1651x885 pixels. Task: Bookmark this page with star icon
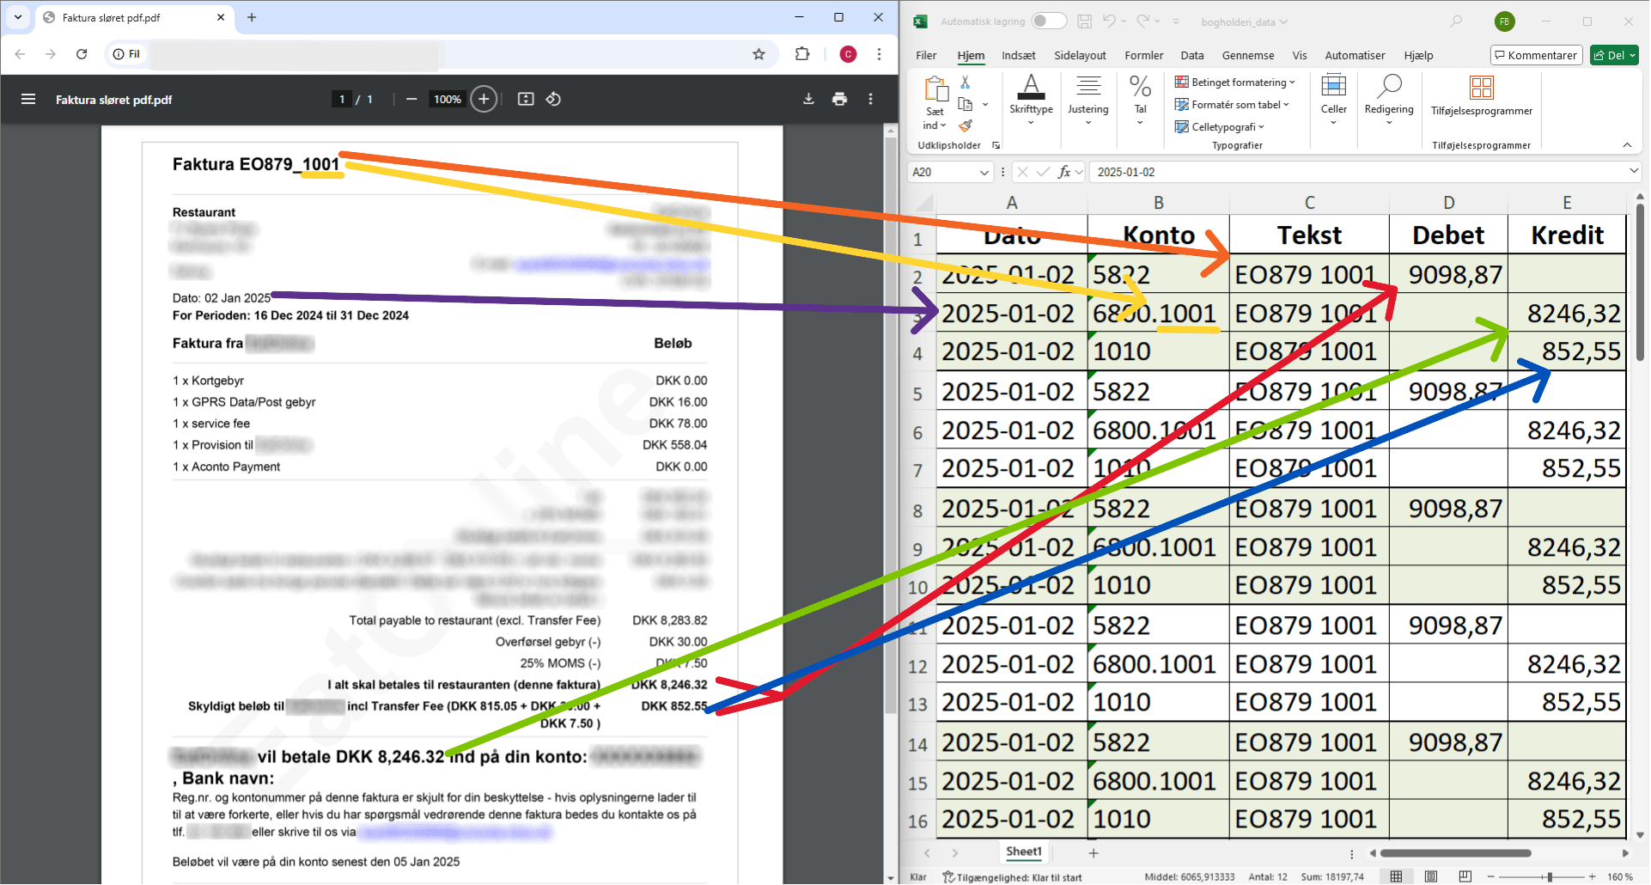coord(758,54)
